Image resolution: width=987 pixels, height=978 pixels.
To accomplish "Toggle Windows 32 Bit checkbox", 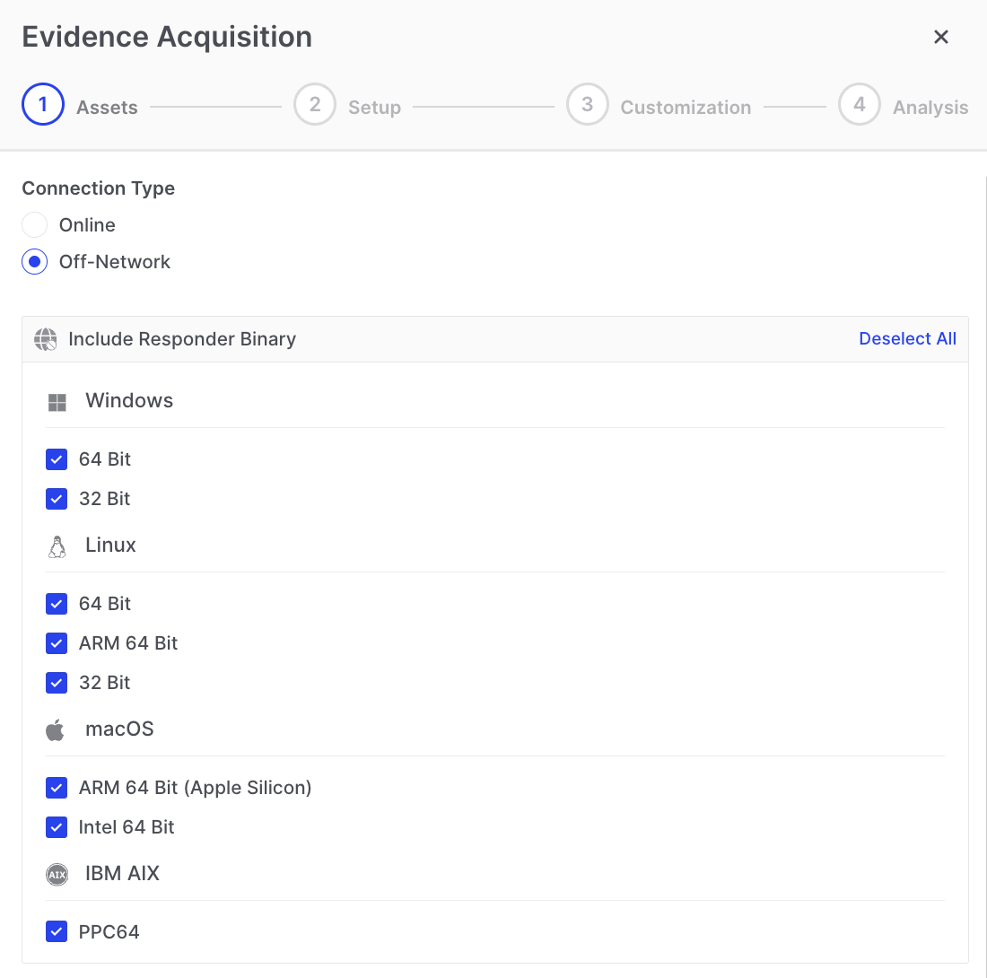I will coord(57,499).
